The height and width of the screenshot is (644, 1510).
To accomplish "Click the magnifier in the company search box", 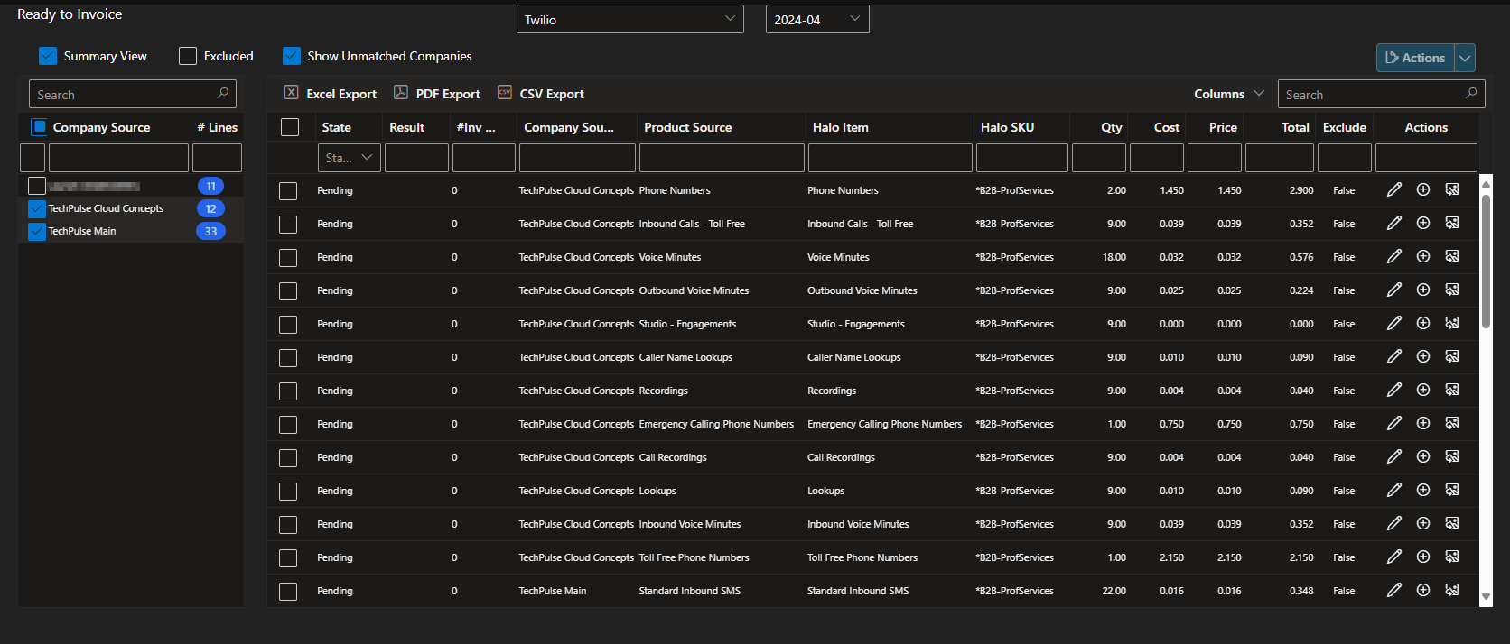I will (223, 93).
